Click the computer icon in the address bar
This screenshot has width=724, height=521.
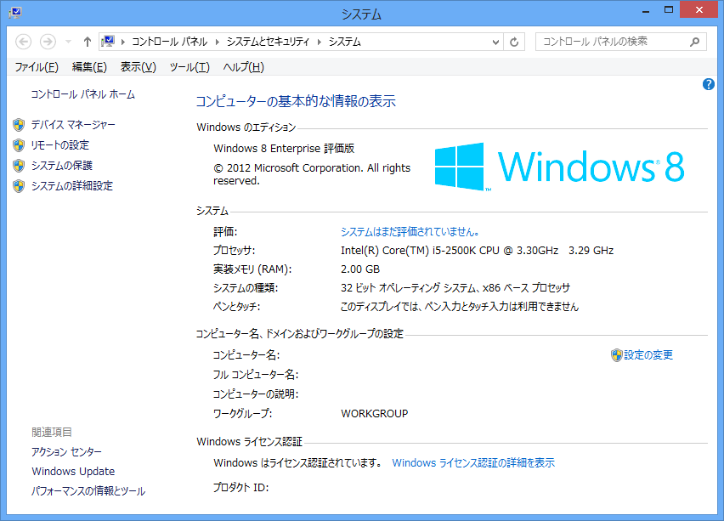point(109,42)
